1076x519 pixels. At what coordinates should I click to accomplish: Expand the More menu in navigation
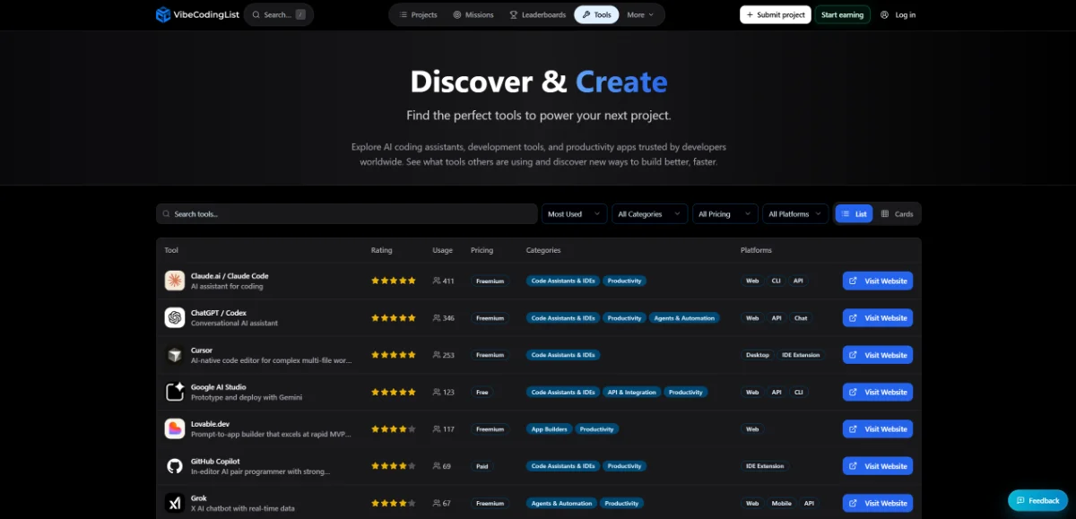[640, 14]
